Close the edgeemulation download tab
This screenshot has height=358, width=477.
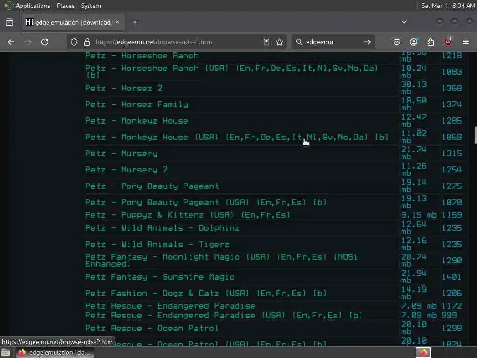[117, 22]
